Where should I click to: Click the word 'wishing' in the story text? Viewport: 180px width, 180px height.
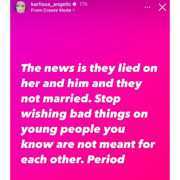pos(44,114)
